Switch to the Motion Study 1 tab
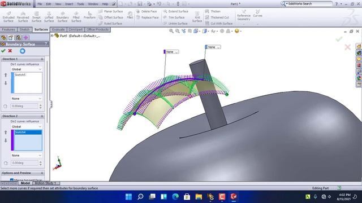 [x=45, y=183]
